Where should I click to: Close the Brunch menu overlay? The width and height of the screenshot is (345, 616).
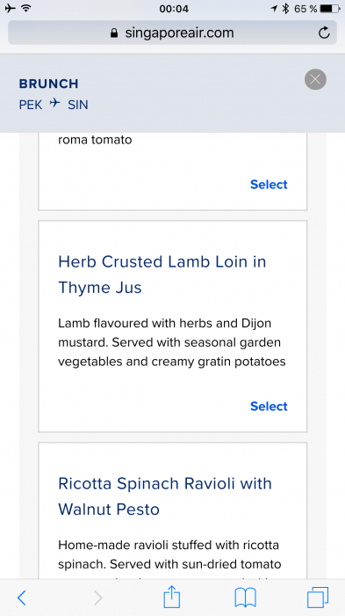click(315, 79)
